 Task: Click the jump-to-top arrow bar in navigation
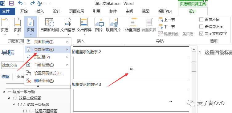(x=38, y=86)
